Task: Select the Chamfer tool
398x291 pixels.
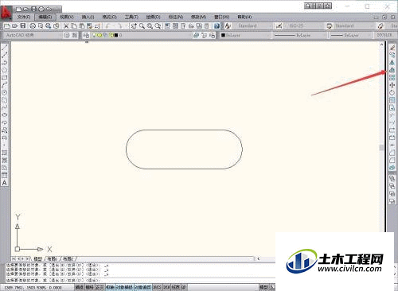Action: click(x=392, y=153)
